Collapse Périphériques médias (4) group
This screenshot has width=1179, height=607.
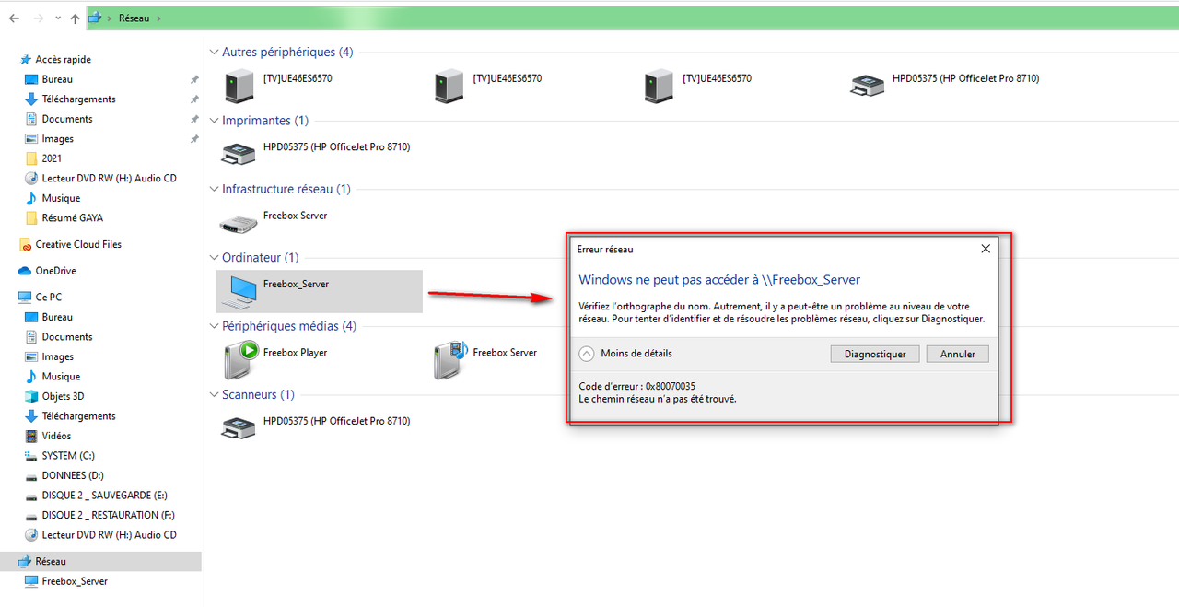tap(215, 326)
